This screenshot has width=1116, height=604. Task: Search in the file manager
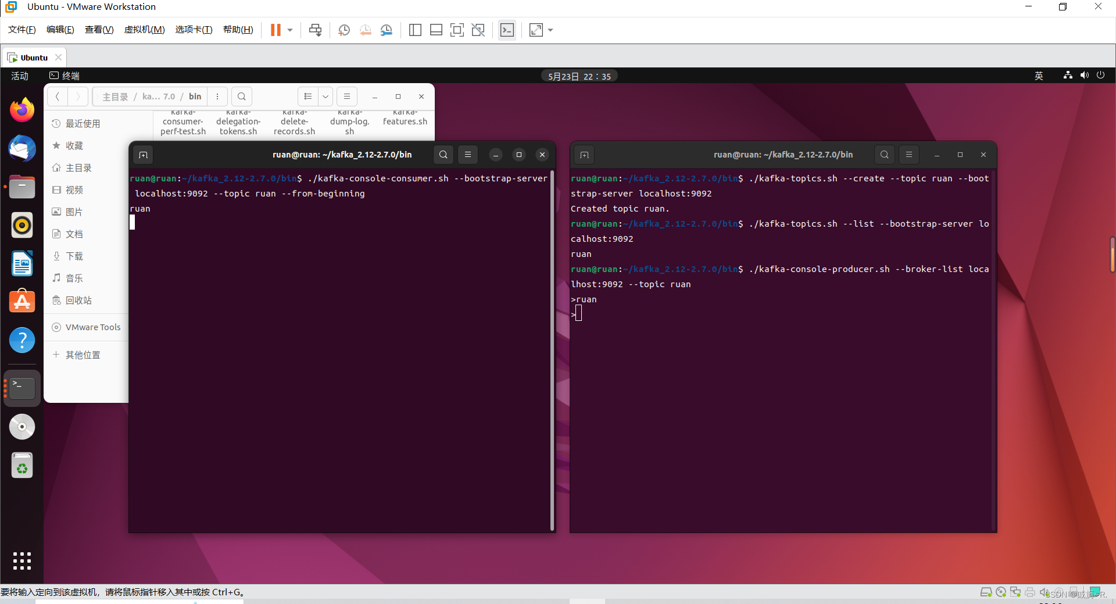tap(242, 97)
